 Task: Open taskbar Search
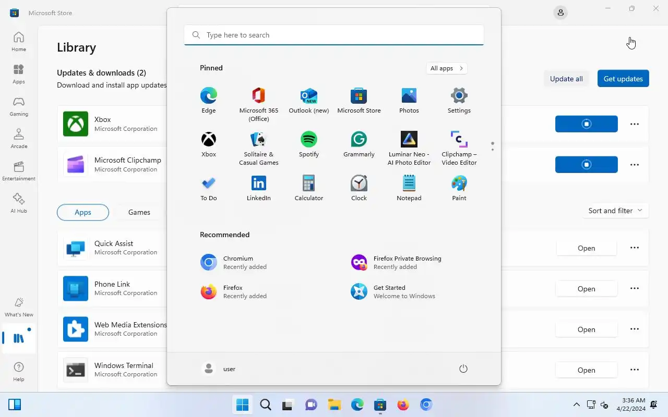[266, 404]
